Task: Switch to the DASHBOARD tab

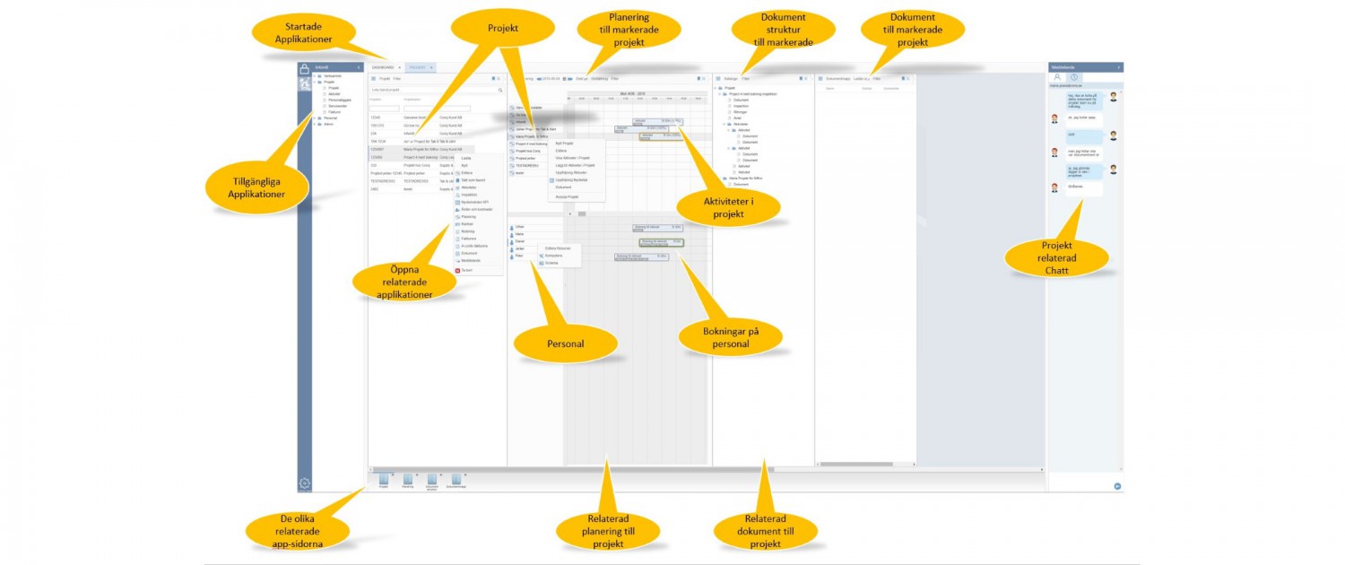Action: 383,67
